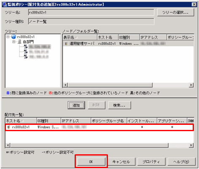Sort 配付先一覧 by アプリケーシ... column
199x169 pixels.
click(x=172, y=121)
